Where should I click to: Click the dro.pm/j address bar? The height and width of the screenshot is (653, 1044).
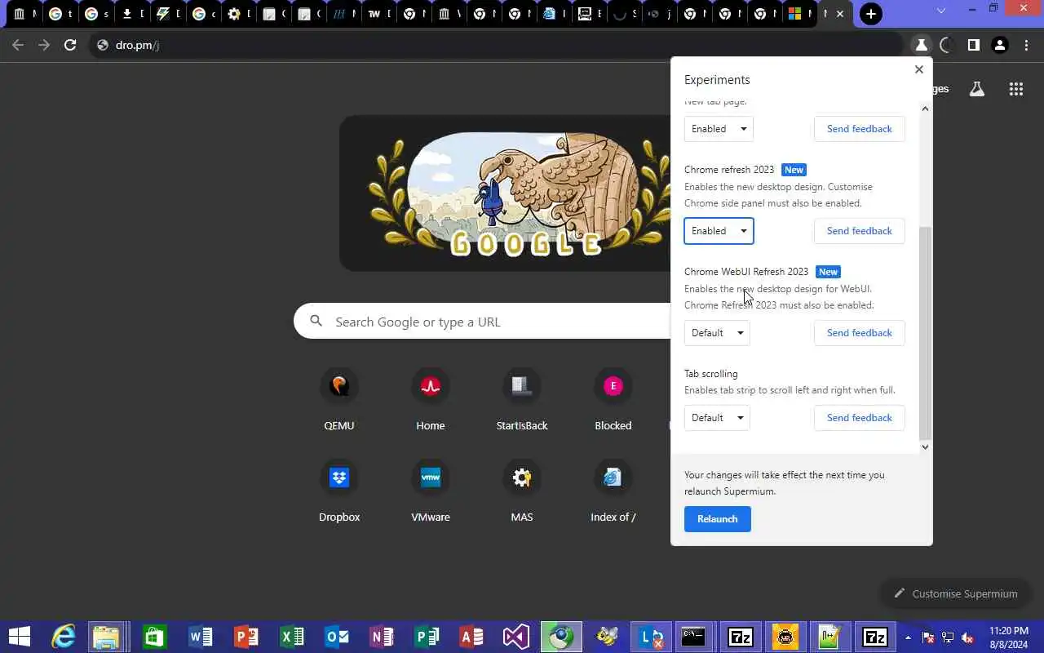click(x=498, y=45)
